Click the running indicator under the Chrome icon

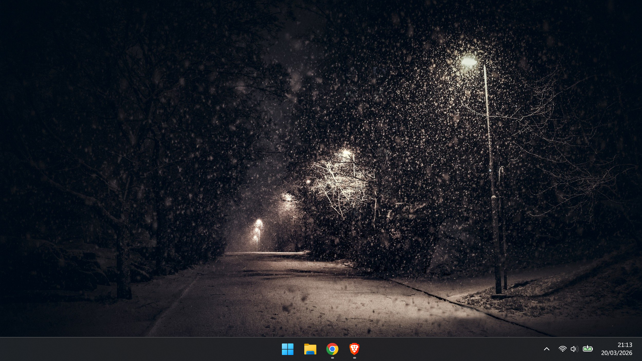click(332, 358)
